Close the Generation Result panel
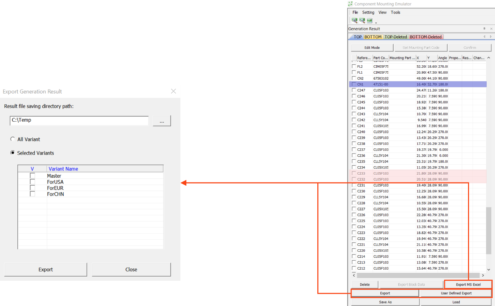The image size is (495, 306). 491,29
